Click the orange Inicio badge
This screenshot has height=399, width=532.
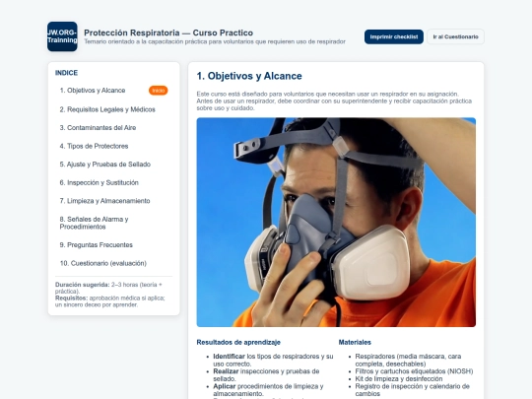(158, 91)
